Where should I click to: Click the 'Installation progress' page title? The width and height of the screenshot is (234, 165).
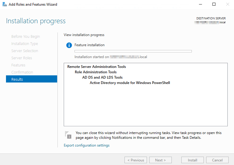36,21
